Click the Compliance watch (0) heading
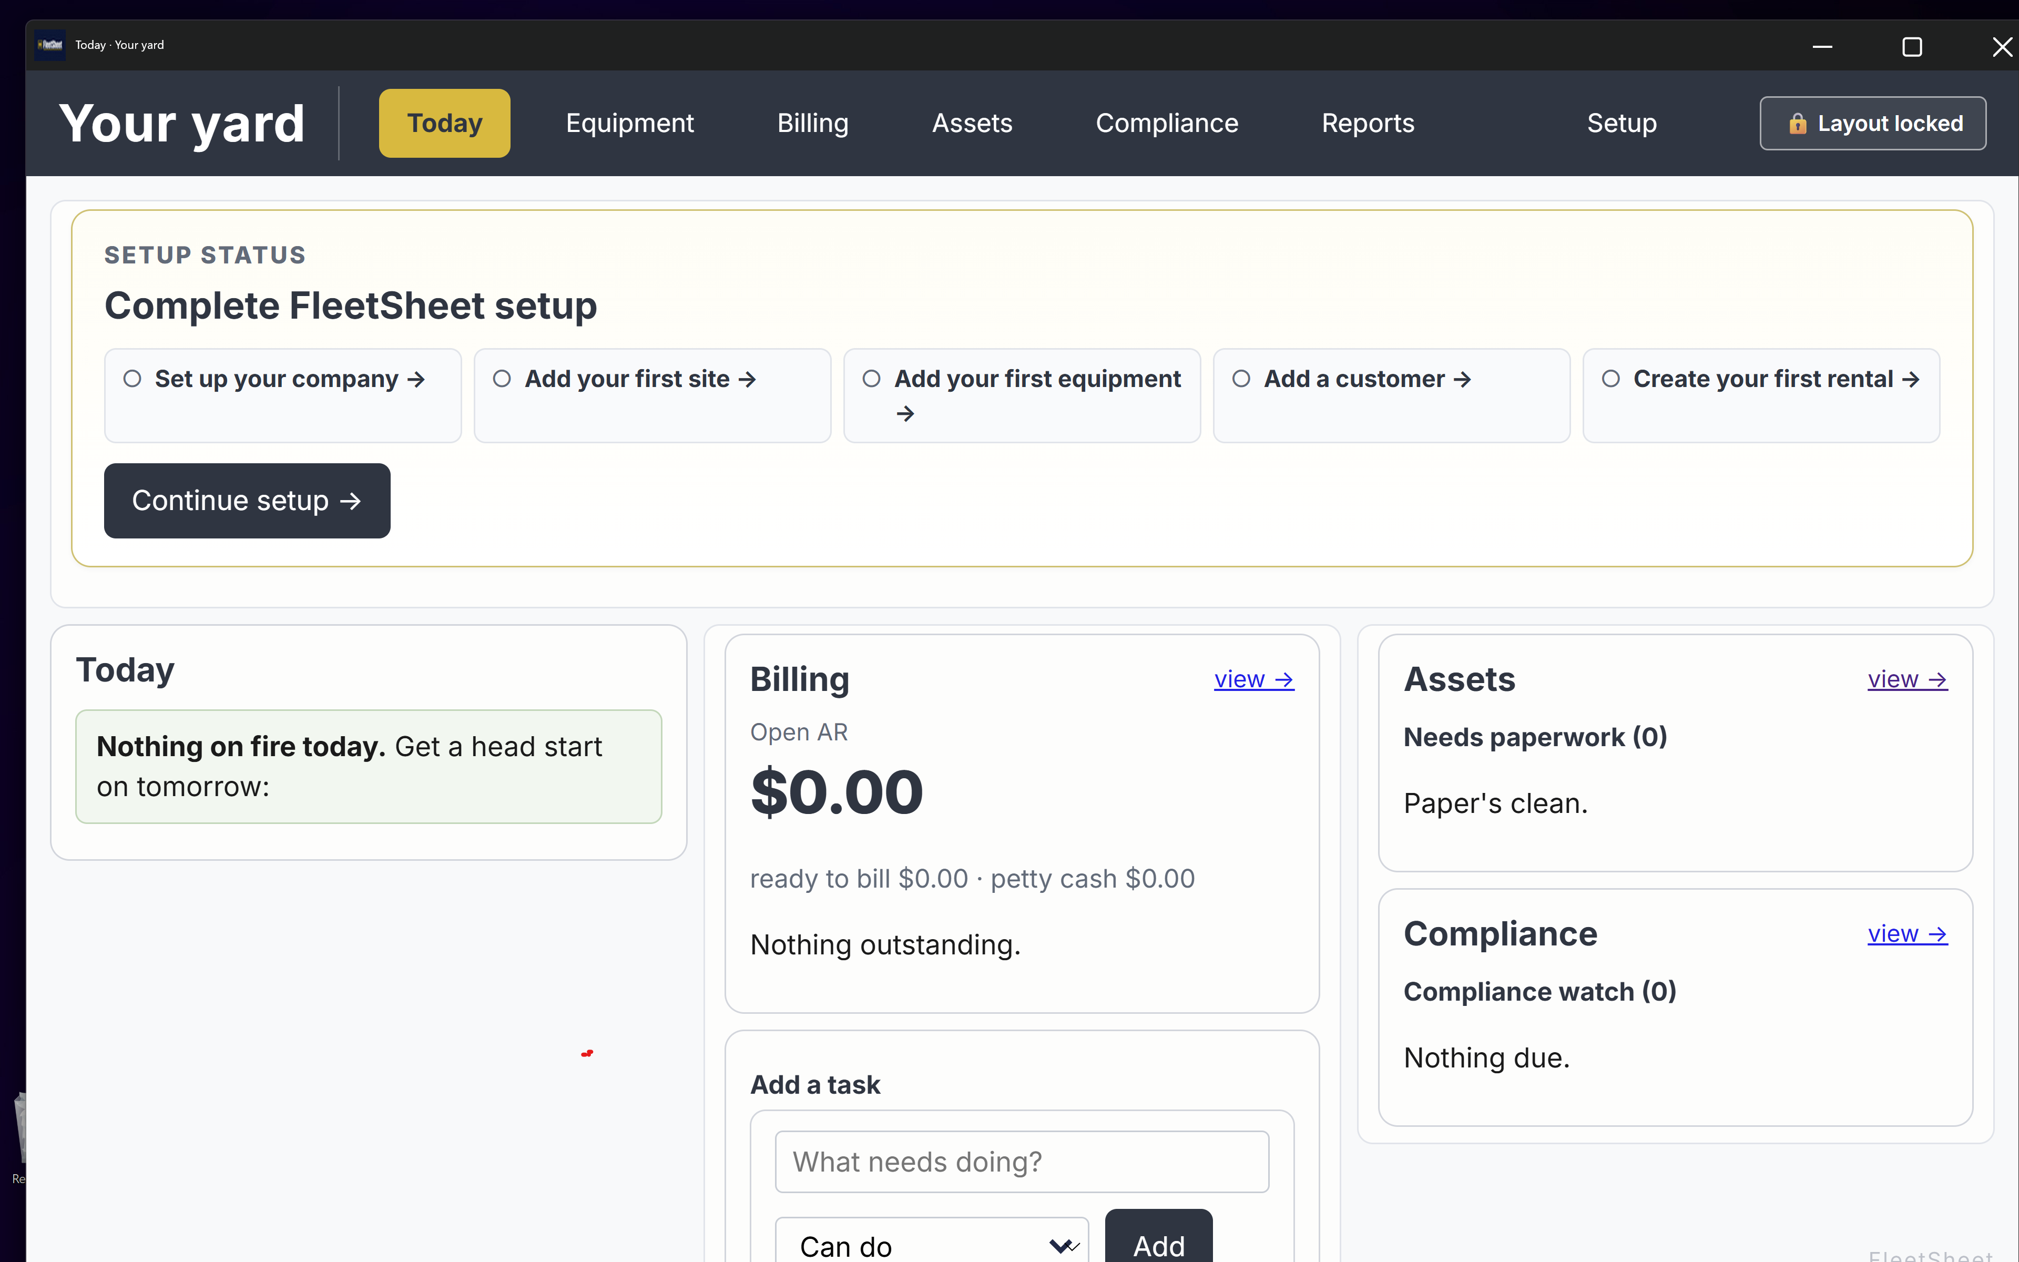Viewport: 2019px width, 1262px height. [x=1539, y=992]
